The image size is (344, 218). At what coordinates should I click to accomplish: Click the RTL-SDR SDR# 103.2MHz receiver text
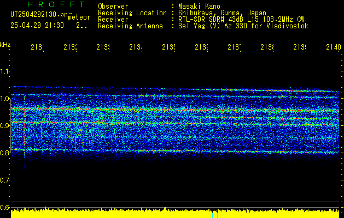point(241,20)
